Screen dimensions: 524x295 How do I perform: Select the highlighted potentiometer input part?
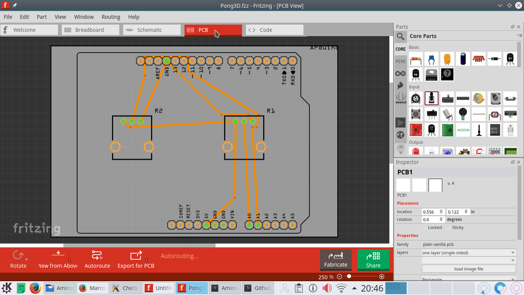pos(432,98)
